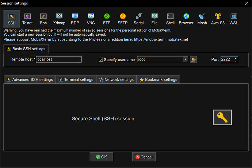This screenshot has height=168, width=252.
Task: Open credentials manager icon beside username
Action: click(x=194, y=60)
